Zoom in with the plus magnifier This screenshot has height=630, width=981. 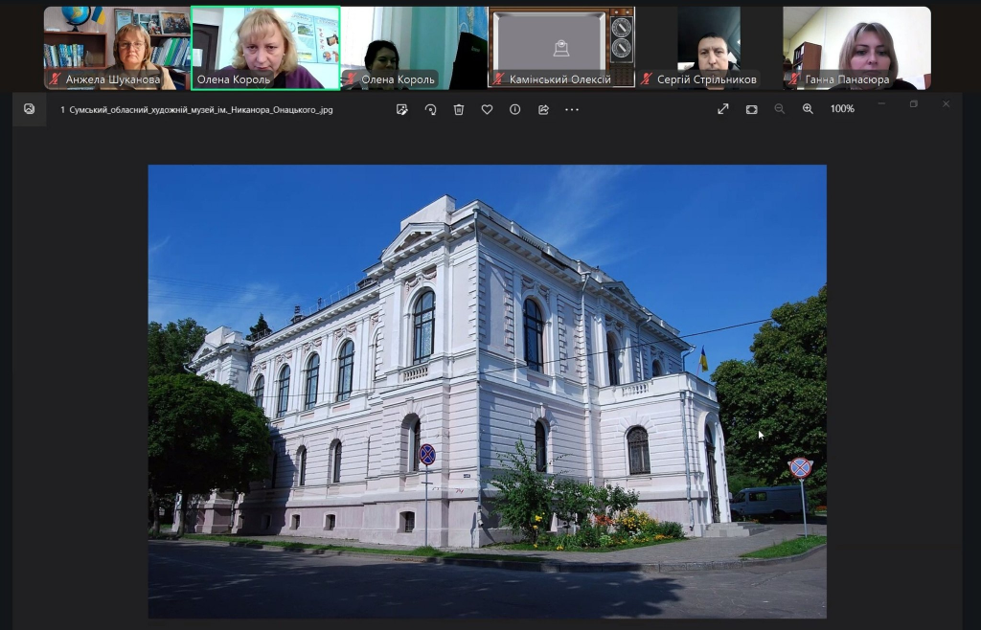808,109
